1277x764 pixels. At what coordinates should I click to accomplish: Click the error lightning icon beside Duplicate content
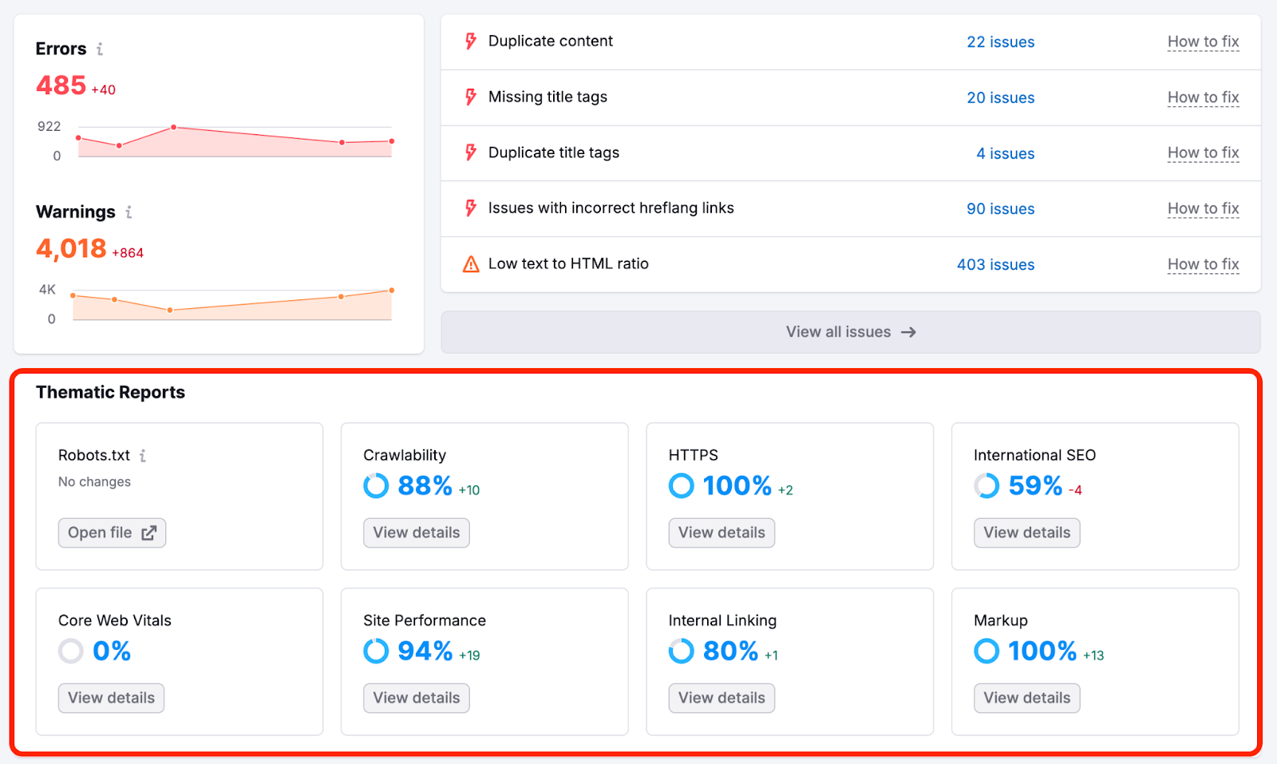469,41
